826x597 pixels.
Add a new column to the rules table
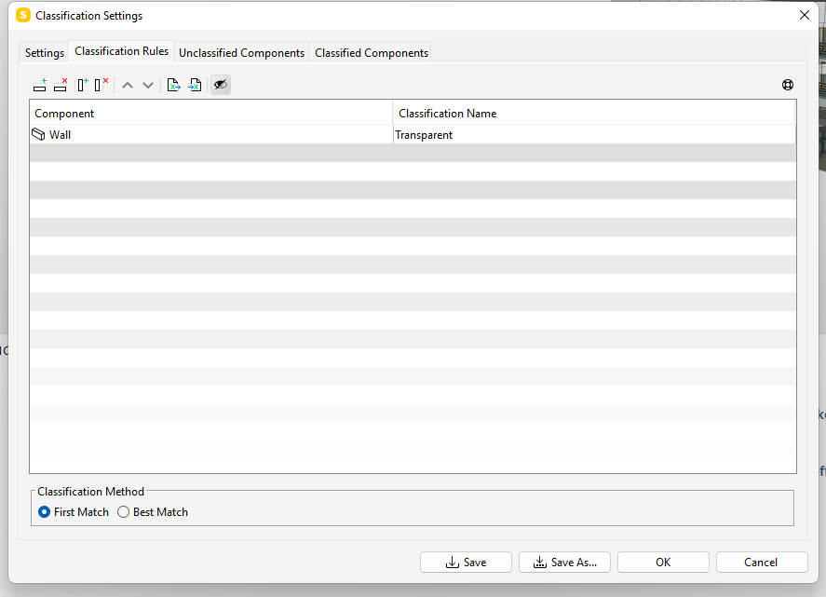click(82, 85)
